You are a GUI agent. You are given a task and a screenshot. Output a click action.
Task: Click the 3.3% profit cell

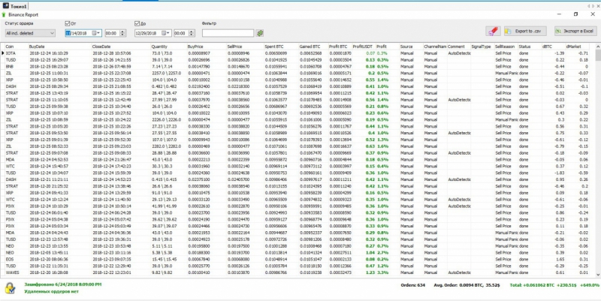[382, 272]
